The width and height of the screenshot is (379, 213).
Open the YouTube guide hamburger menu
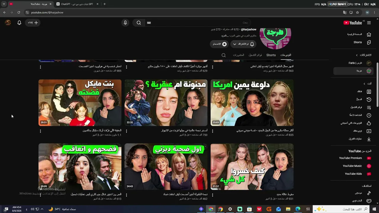369,23
